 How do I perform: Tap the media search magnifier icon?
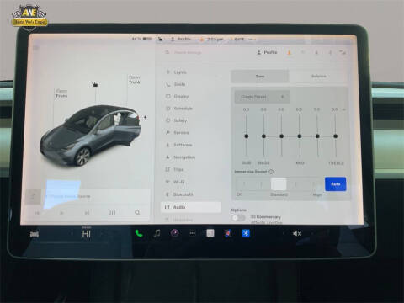pos(137,213)
